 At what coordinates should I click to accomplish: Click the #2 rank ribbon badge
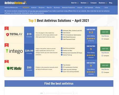coord(7,45)
